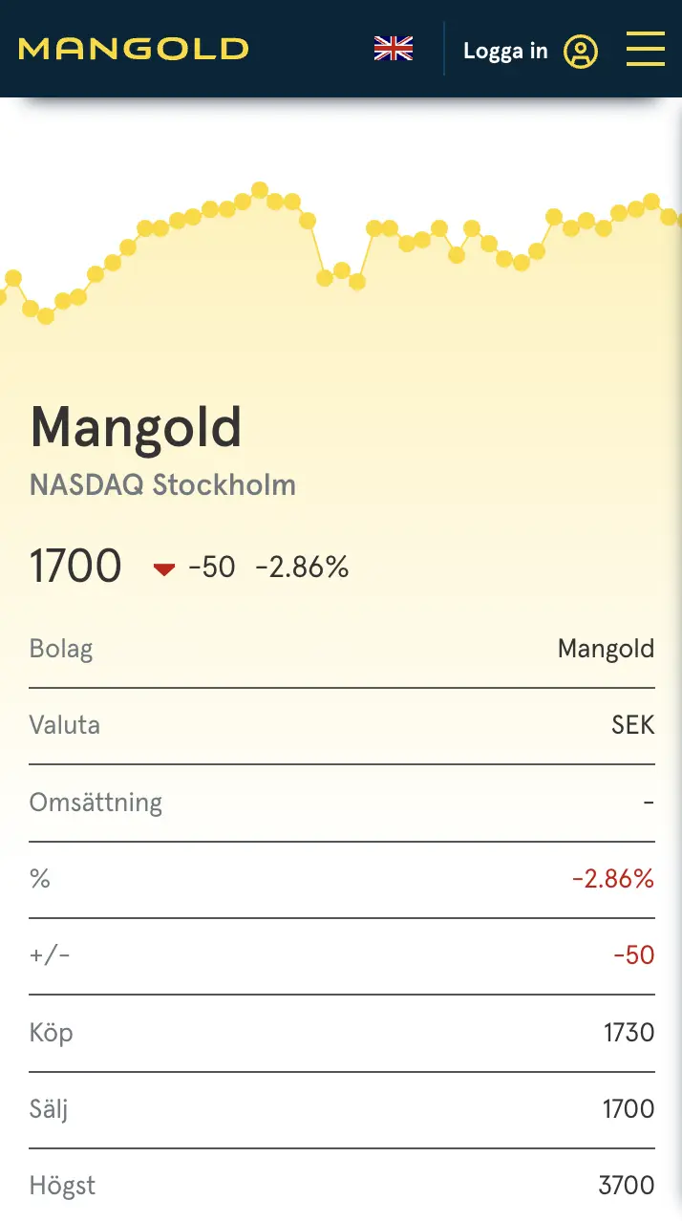Click the large 1700 share price
This screenshot has height=1221, width=682.
pyautogui.click(x=75, y=566)
